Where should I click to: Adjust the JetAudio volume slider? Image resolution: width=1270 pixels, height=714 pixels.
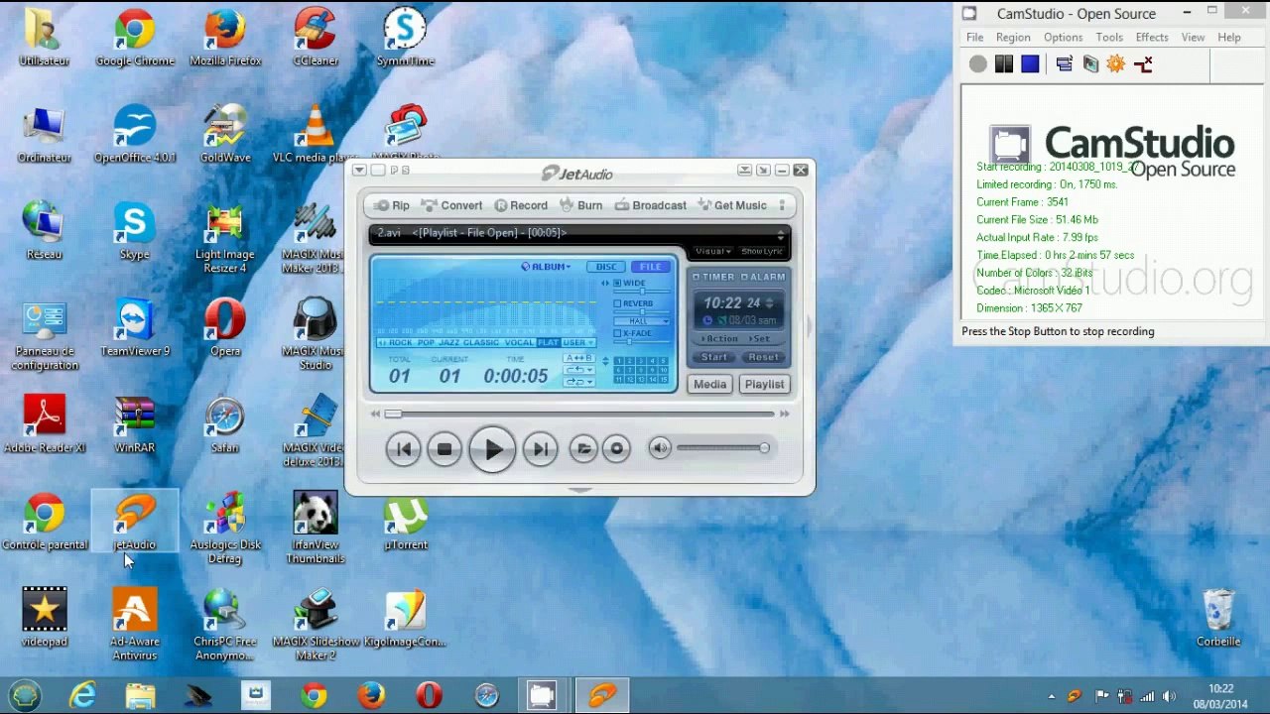click(x=722, y=448)
